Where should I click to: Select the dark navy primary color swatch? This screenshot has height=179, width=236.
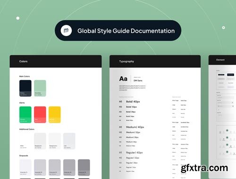[x=25, y=88]
